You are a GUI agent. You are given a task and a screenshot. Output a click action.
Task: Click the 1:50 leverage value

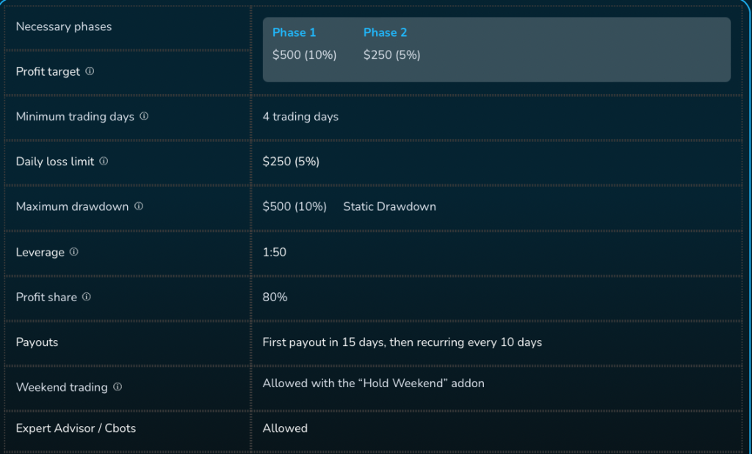click(x=274, y=252)
